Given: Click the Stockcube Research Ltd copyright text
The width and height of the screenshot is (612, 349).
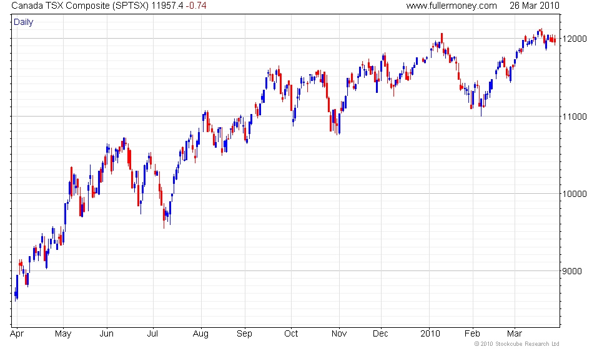Looking at the screenshot, I should point(517,344).
